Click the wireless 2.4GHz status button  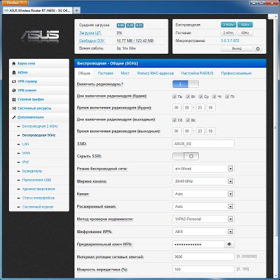[x=228, y=25]
